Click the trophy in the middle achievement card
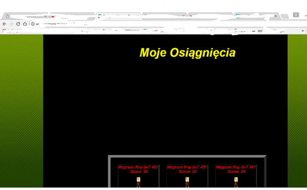The height and width of the screenshot is (190, 307). coord(187,182)
